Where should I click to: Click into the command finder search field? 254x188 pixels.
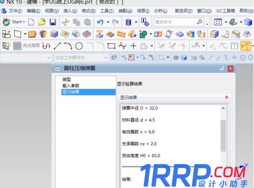179,22
